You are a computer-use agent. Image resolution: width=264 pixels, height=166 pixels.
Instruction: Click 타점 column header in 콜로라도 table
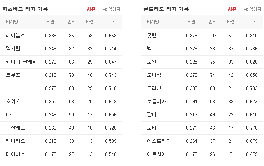tap(231, 22)
